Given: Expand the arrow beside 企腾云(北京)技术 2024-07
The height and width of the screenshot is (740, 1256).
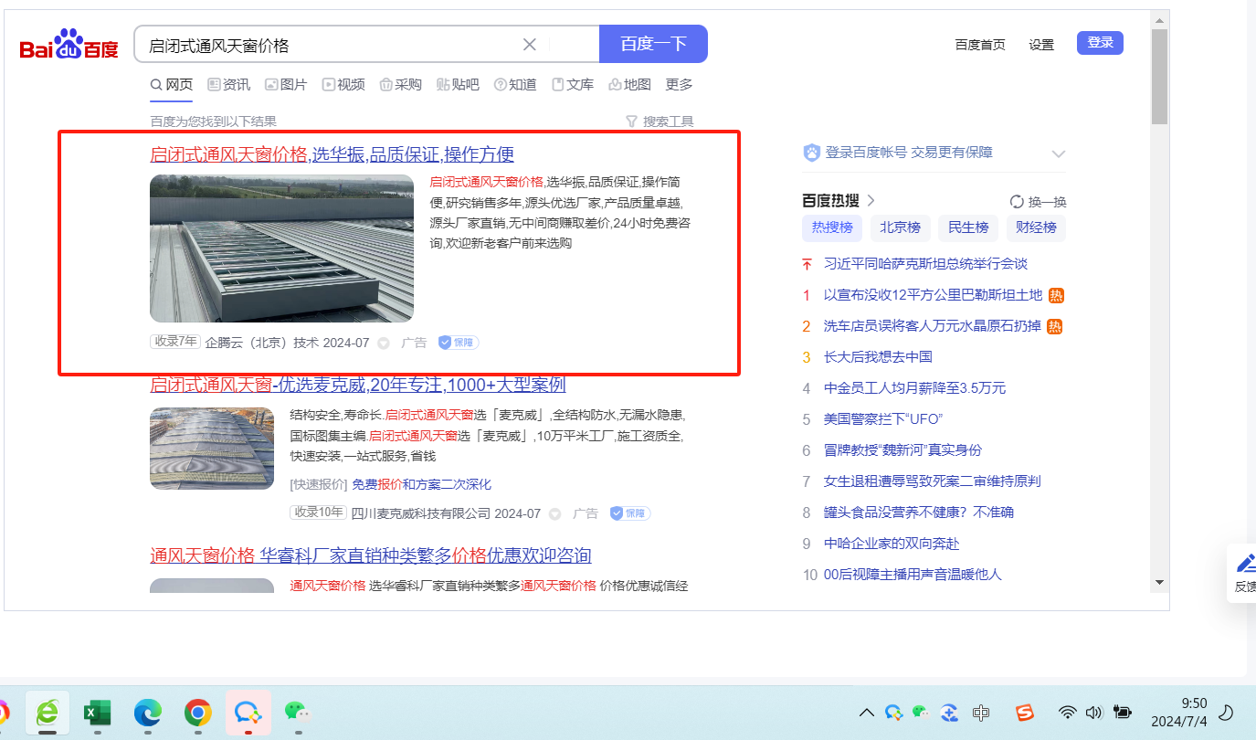Looking at the screenshot, I should 384,344.
